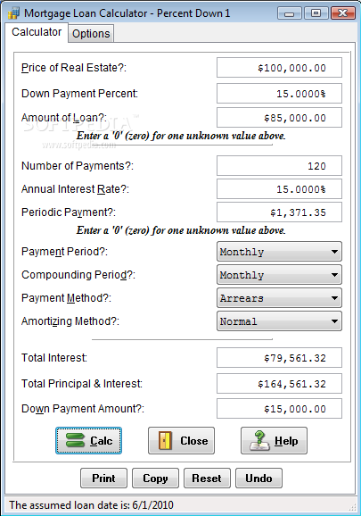This screenshot has width=361, height=516.
Task: Click the Calc button's green icon
Action: 75,440
